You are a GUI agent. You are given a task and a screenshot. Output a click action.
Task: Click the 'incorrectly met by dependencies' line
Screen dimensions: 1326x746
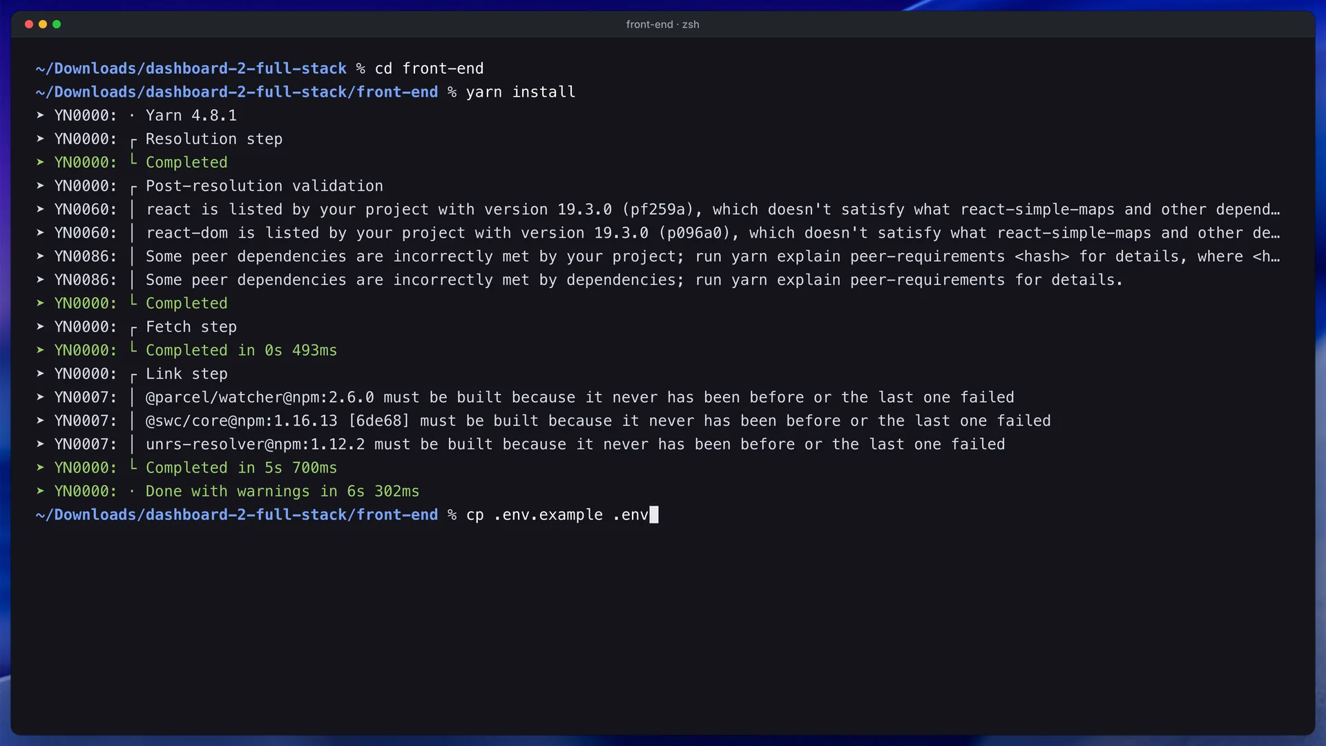coord(634,280)
